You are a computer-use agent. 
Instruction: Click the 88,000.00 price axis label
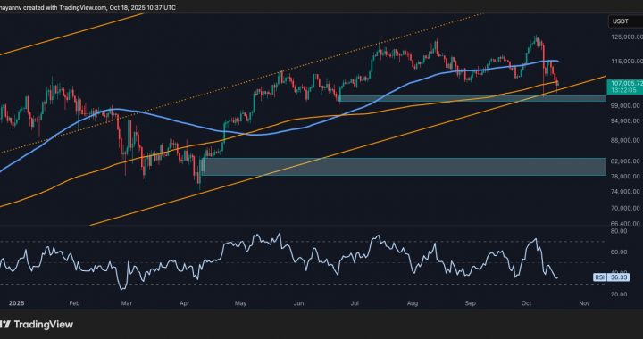[626, 140]
